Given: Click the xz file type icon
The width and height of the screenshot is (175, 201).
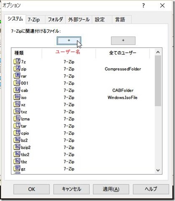Looking at the screenshot, I should tap(17, 104).
